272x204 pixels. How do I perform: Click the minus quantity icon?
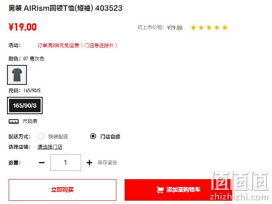coord(42,163)
